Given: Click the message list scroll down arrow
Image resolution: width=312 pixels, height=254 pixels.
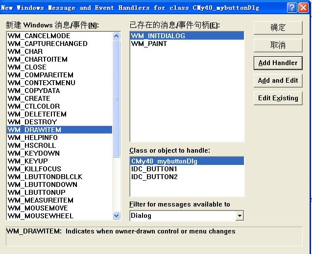Looking at the screenshot, I should tap(117, 215).
